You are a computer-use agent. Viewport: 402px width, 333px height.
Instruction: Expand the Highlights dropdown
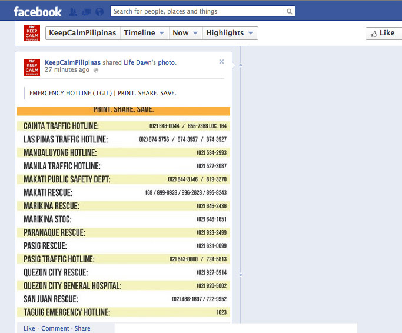230,33
